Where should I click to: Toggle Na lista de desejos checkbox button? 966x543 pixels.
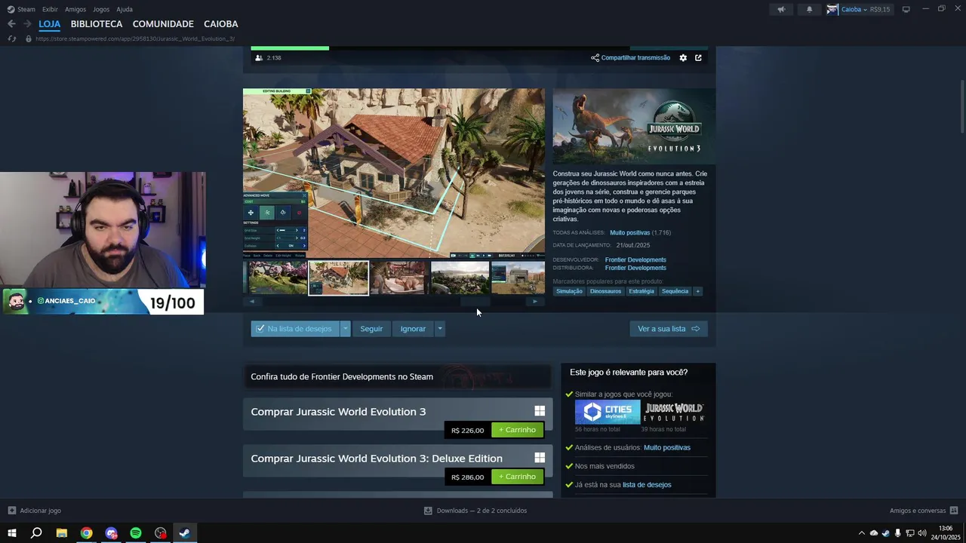tap(295, 329)
